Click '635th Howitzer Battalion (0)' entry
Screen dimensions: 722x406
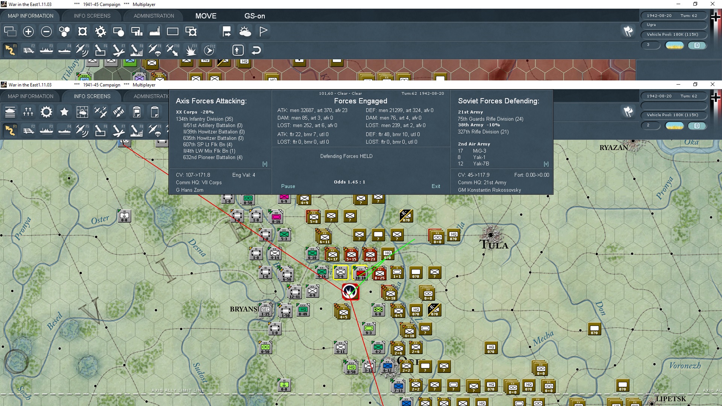[213, 138]
